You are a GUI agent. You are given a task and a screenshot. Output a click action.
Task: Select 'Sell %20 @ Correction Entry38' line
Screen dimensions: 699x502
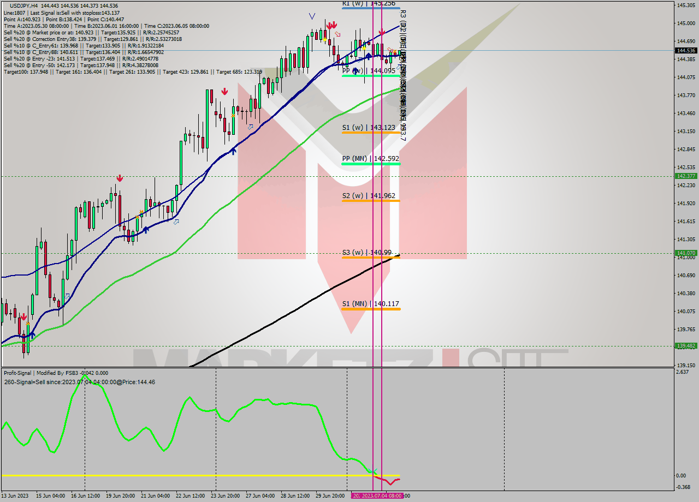coord(93,39)
